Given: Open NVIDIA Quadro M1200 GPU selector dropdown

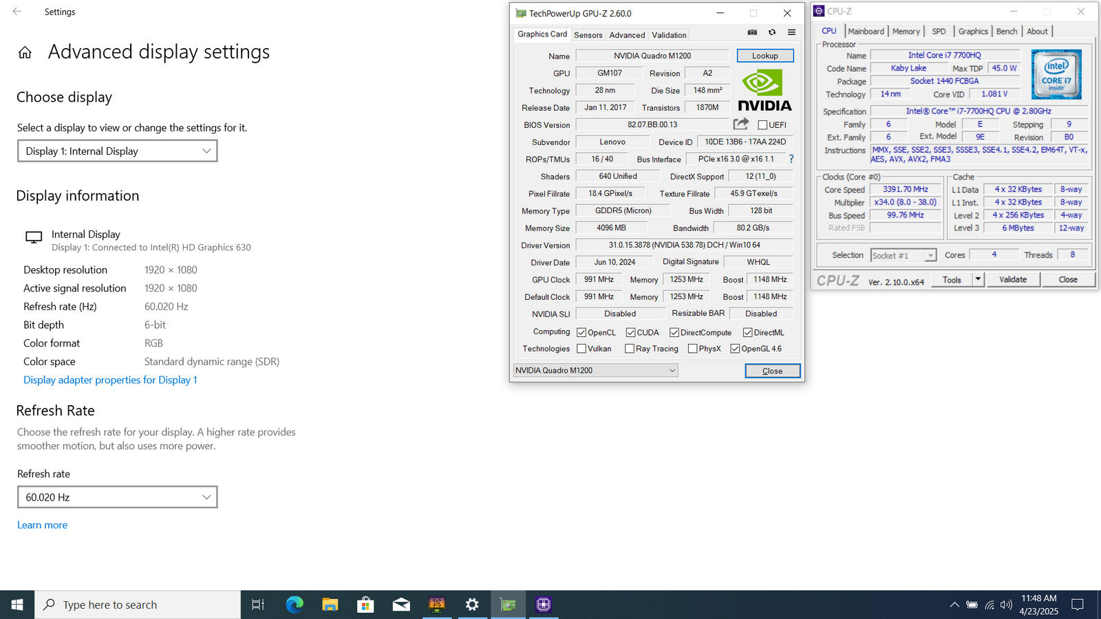Looking at the screenshot, I should point(596,370).
